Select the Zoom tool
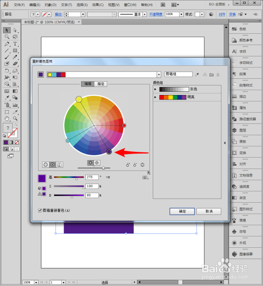This screenshot has height=286, width=263. (x=15, y=119)
